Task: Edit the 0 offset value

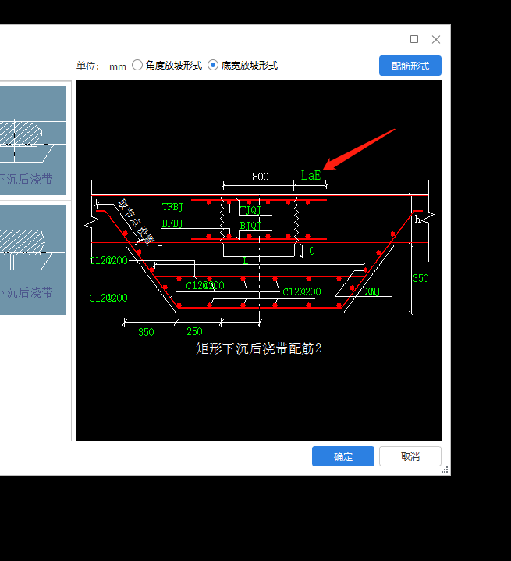Action: coord(312,251)
